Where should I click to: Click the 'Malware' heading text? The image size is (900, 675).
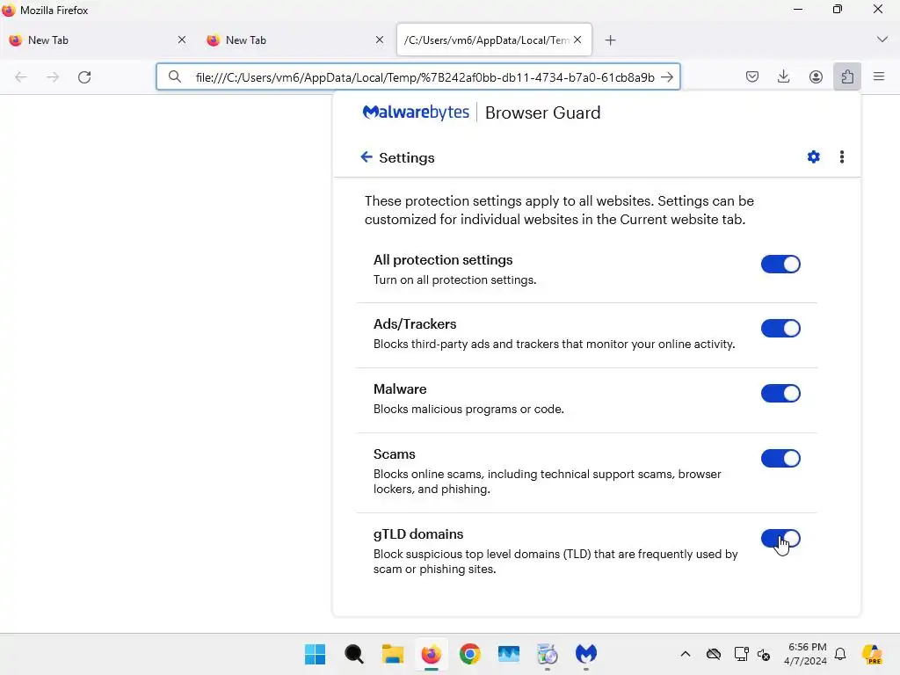click(x=400, y=389)
